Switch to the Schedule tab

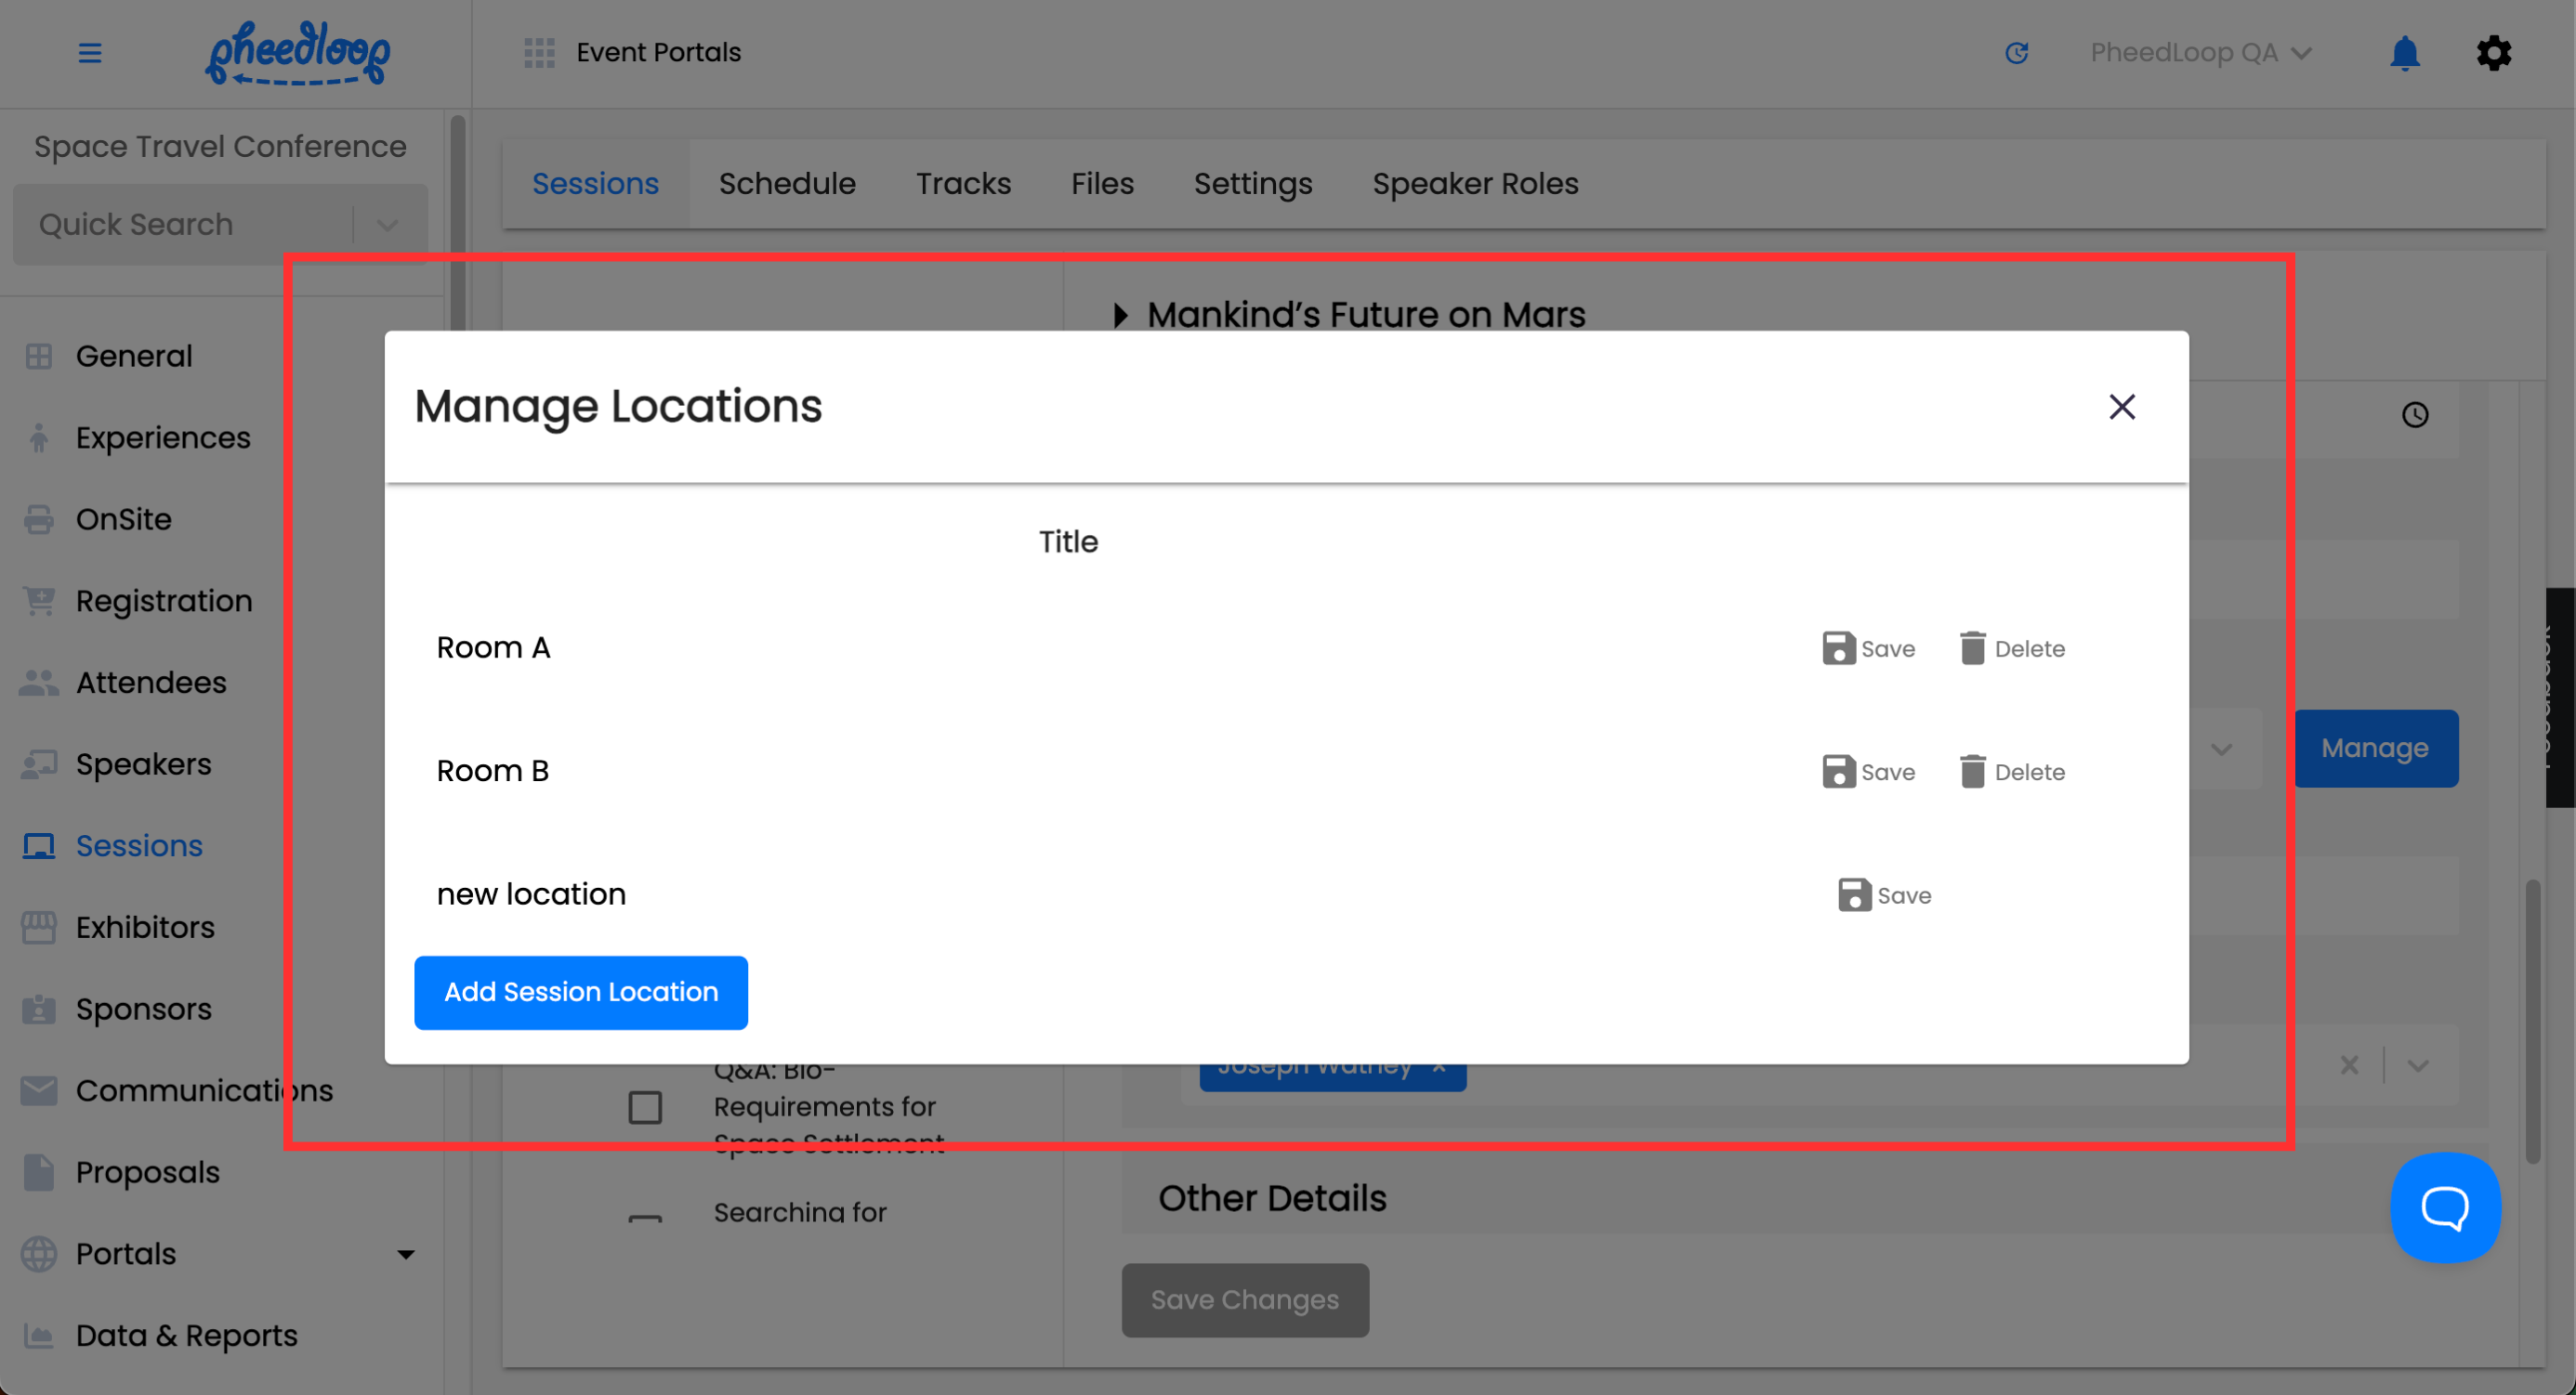point(787,184)
